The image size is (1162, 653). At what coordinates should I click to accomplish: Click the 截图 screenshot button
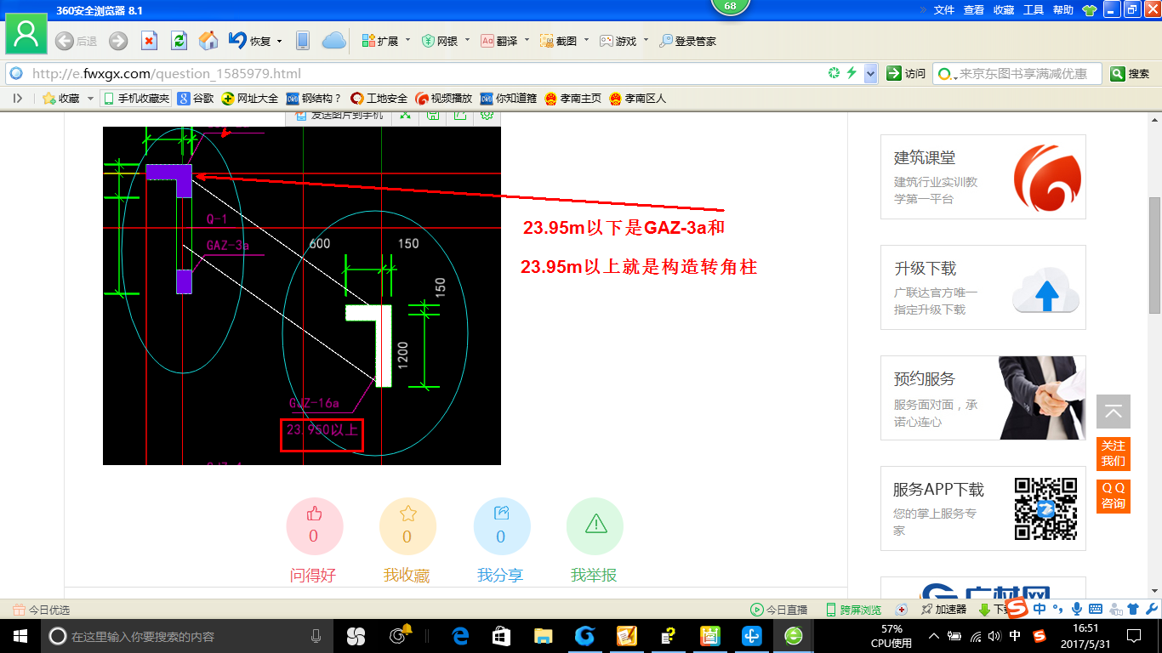(559, 41)
